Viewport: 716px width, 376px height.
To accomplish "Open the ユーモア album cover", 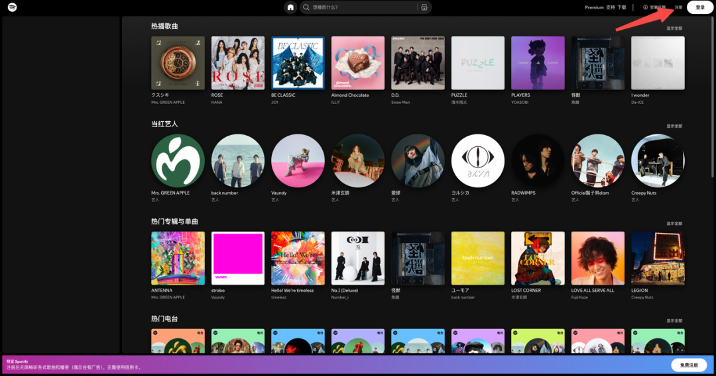I will pos(477,258).
